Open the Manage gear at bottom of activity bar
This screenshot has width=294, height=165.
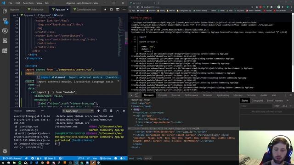(5, 151)
